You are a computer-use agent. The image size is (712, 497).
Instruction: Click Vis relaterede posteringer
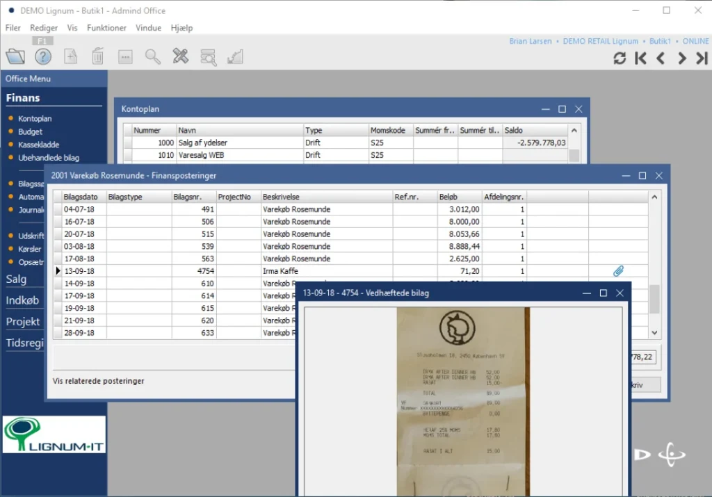pos(99,381)
